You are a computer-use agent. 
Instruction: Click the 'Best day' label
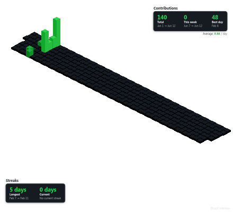tap(217, 22)
